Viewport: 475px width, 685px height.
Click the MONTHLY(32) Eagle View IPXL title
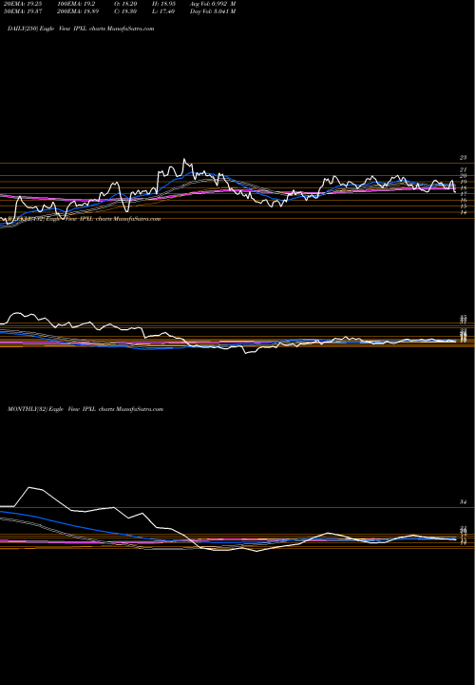(x=85, y=409)
